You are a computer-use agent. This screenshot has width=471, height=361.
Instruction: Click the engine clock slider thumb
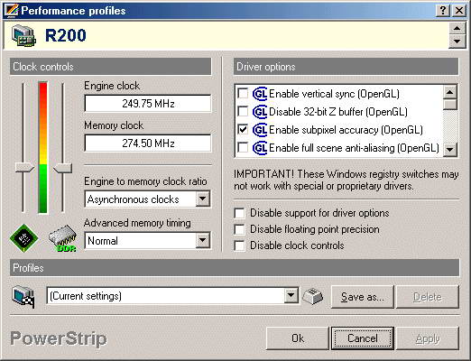[x=24, y=167]
